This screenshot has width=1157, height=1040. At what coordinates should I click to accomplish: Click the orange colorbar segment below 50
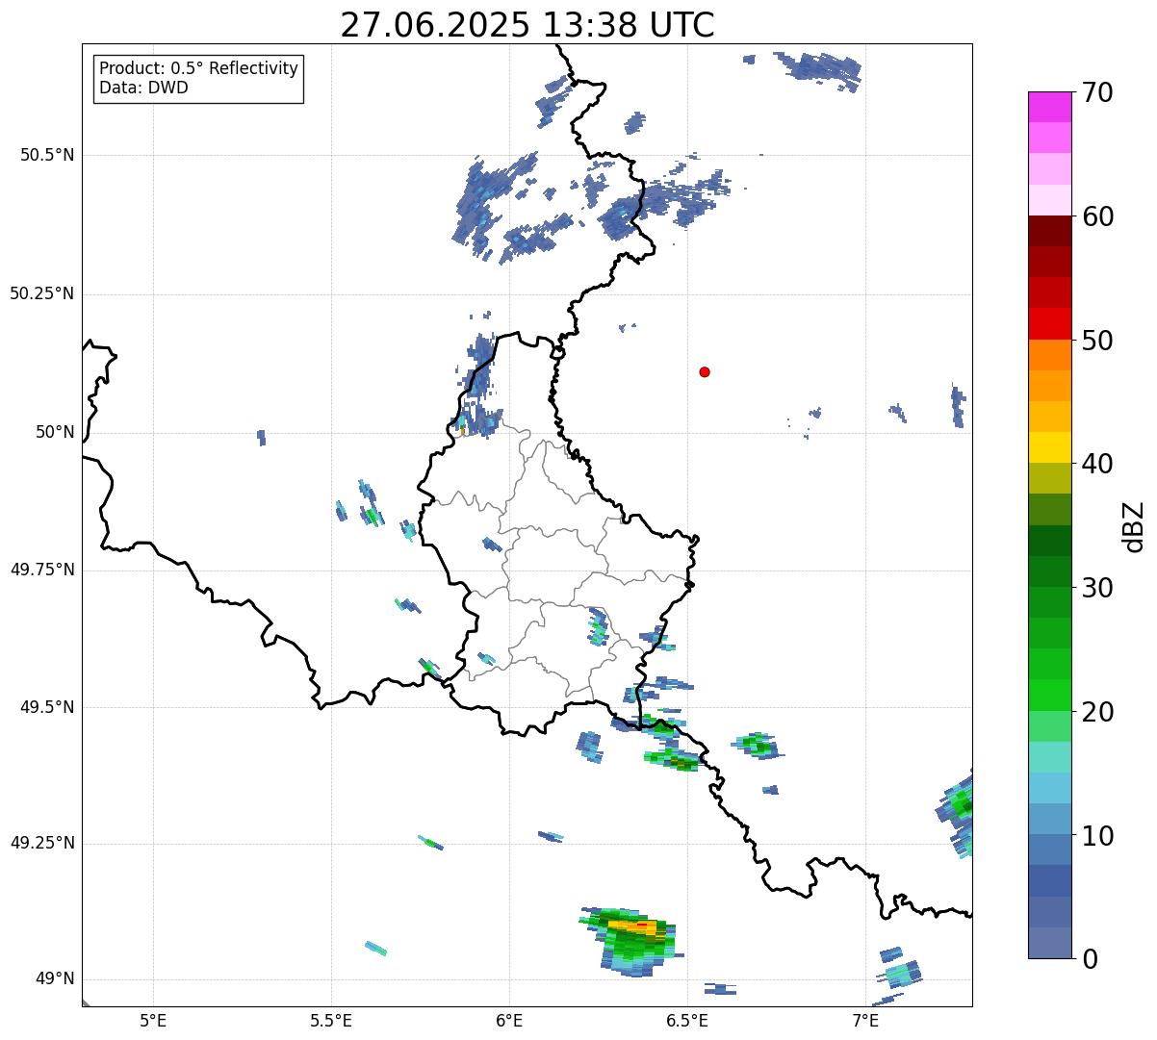pyautogui.click(x=1049, y=355)
